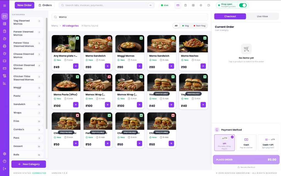Screen dimensions: 281x176
Task: Click the New Order button
Action: click(24, 5)
